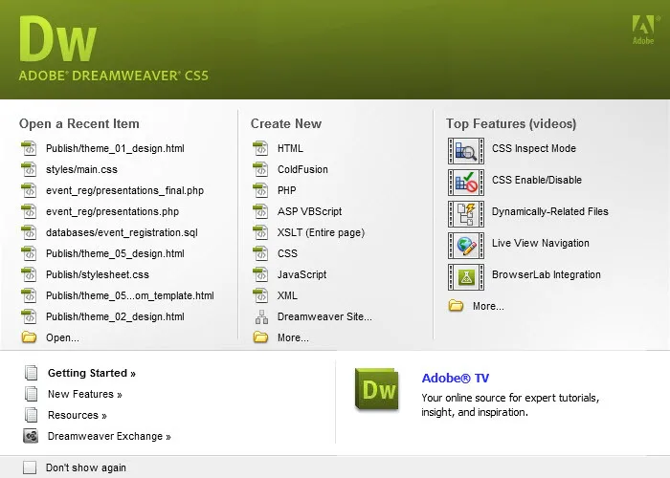
Task: Click the Dreamweaver Exchange gear icon
Action: [x=31, y=436]
